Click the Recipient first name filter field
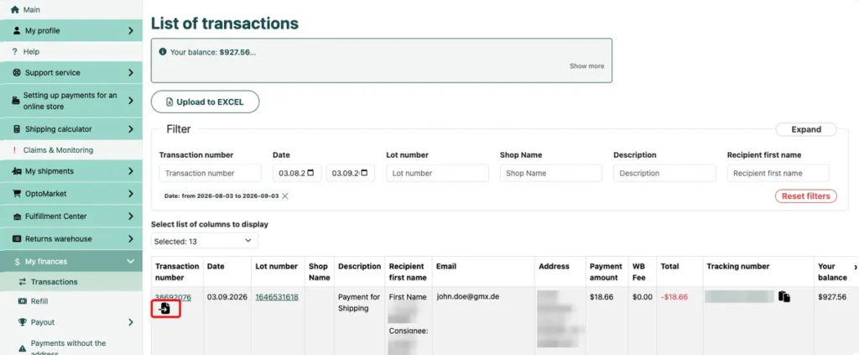The image size is (859, 355). click(778, 173)
